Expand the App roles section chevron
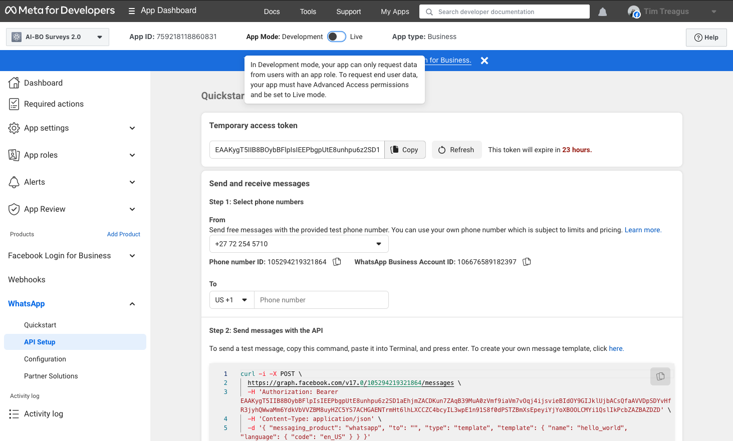This screenshot has width=733, height=441. pyautogui.click(x=132, y=155)
